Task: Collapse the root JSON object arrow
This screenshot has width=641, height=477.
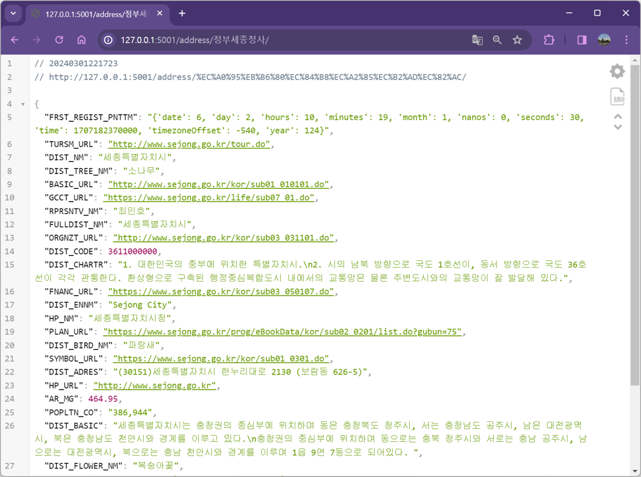Action: (x=23, y=104)
